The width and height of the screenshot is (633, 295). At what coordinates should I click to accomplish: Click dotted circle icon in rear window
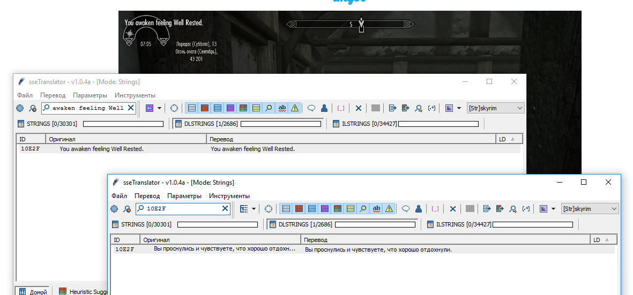pyautogui.click(x=174, y=108)
